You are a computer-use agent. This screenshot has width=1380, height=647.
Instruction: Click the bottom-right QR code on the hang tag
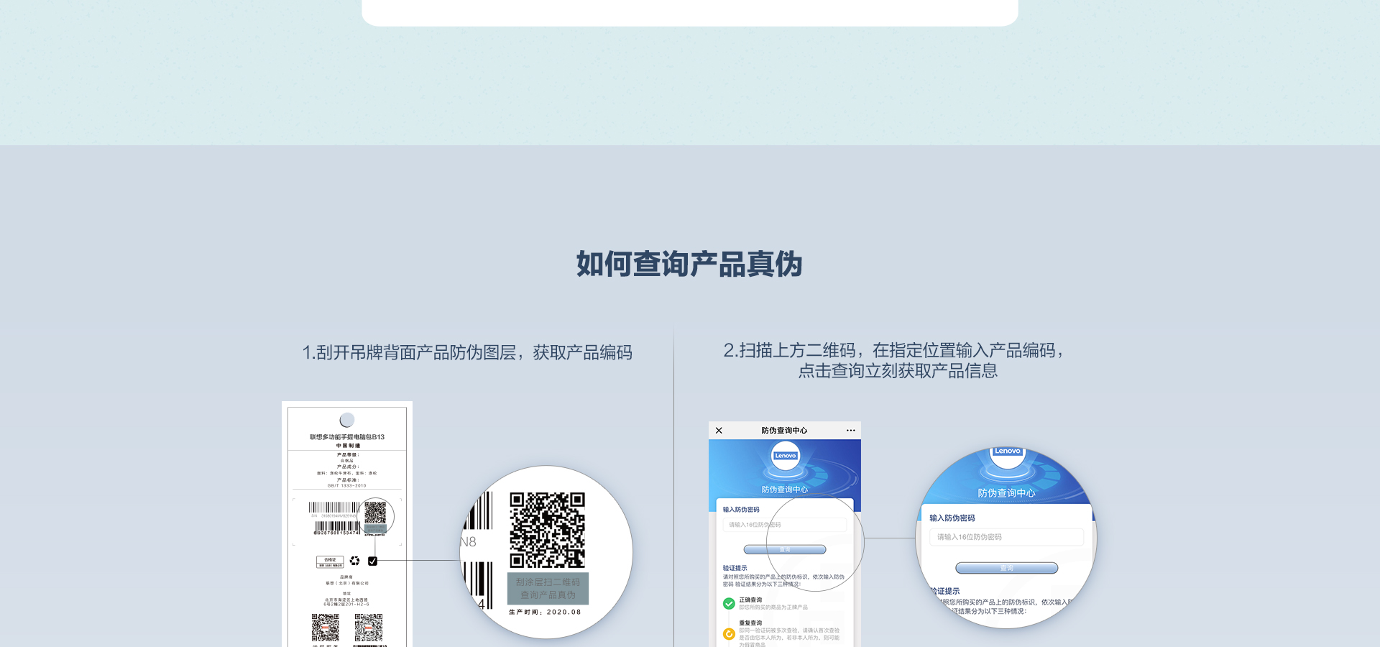tap(369, 628)
